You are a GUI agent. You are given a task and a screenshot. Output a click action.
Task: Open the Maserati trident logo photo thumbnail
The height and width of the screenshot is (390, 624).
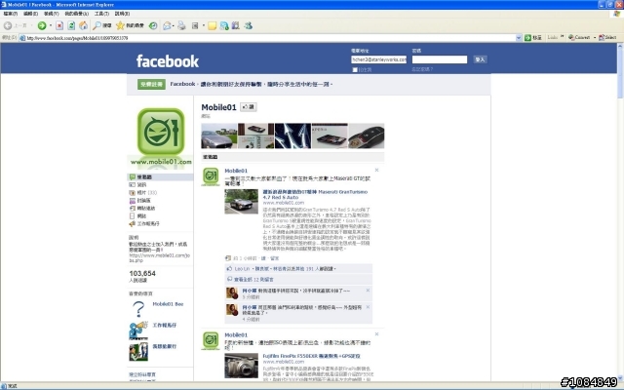coord(292,136)
